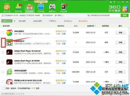Click the 360手机助手 app icon

pyautogui.click(x=9, y=33)
